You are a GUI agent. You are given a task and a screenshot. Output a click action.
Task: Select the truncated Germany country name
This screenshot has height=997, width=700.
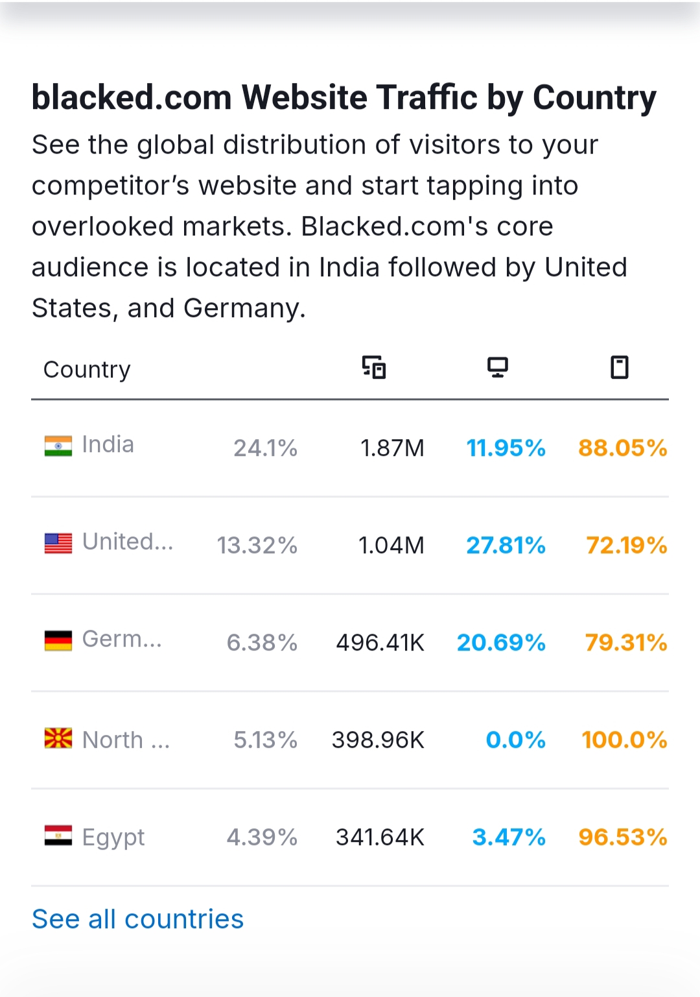[x=122, y=640]
